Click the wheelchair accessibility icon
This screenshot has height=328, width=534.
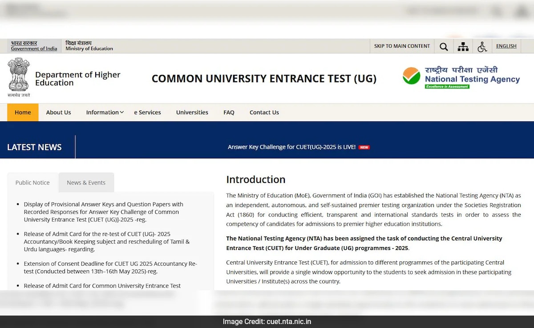pos(482,46)
